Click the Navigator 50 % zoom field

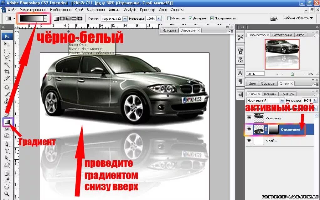255,74
